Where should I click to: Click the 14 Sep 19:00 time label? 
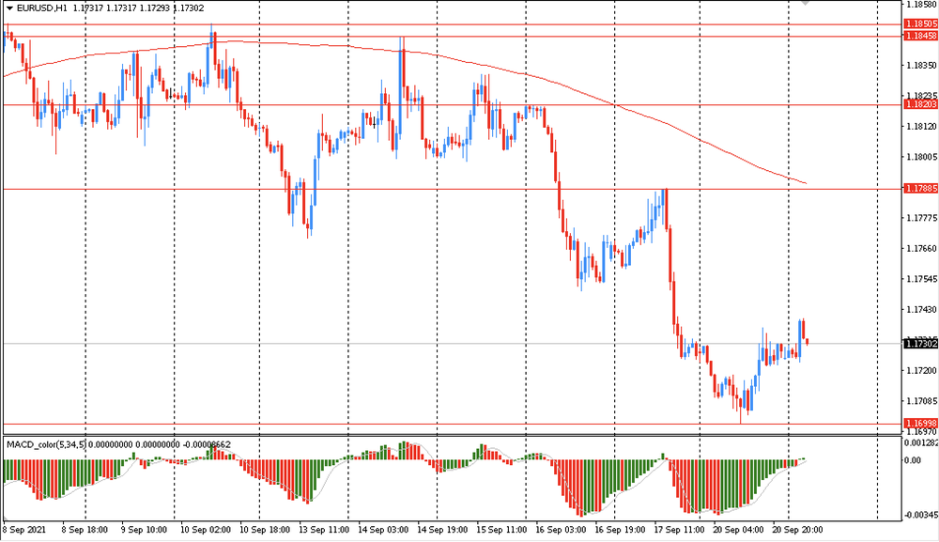[442, 530]
